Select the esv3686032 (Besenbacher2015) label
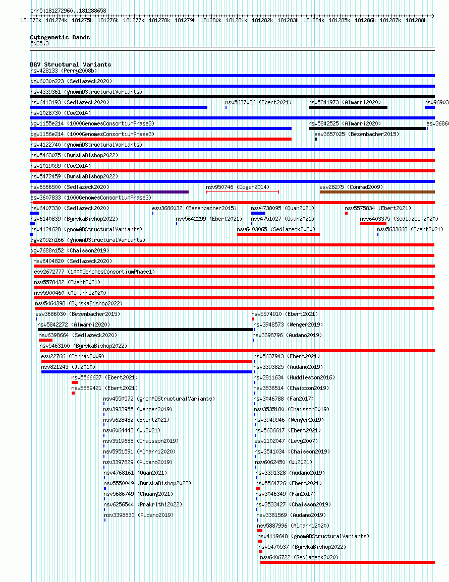 click(x=194, y=208)
